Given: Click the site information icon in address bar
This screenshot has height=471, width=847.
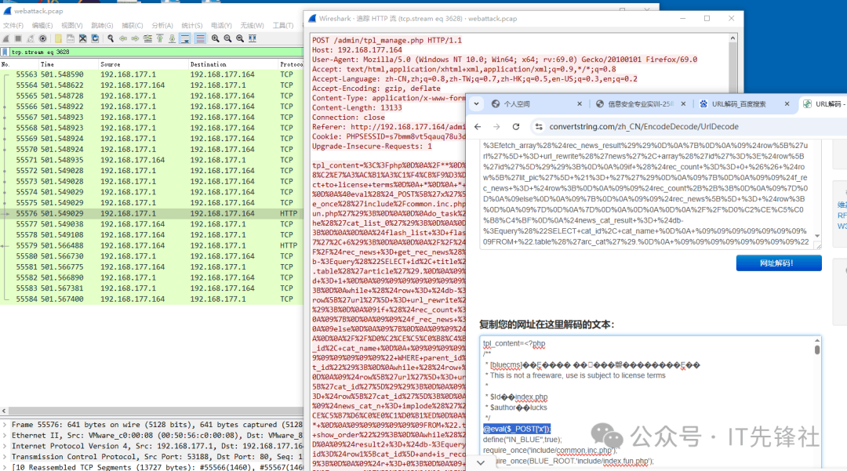Looking at the screenshot, I should 539,126.
